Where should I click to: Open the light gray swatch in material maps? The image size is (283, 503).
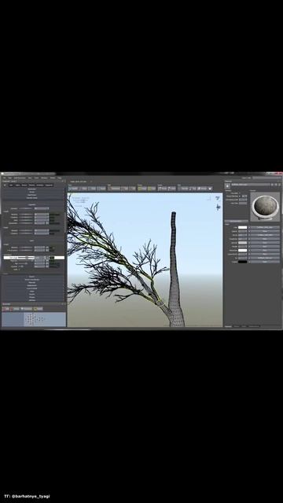point(242,243)
